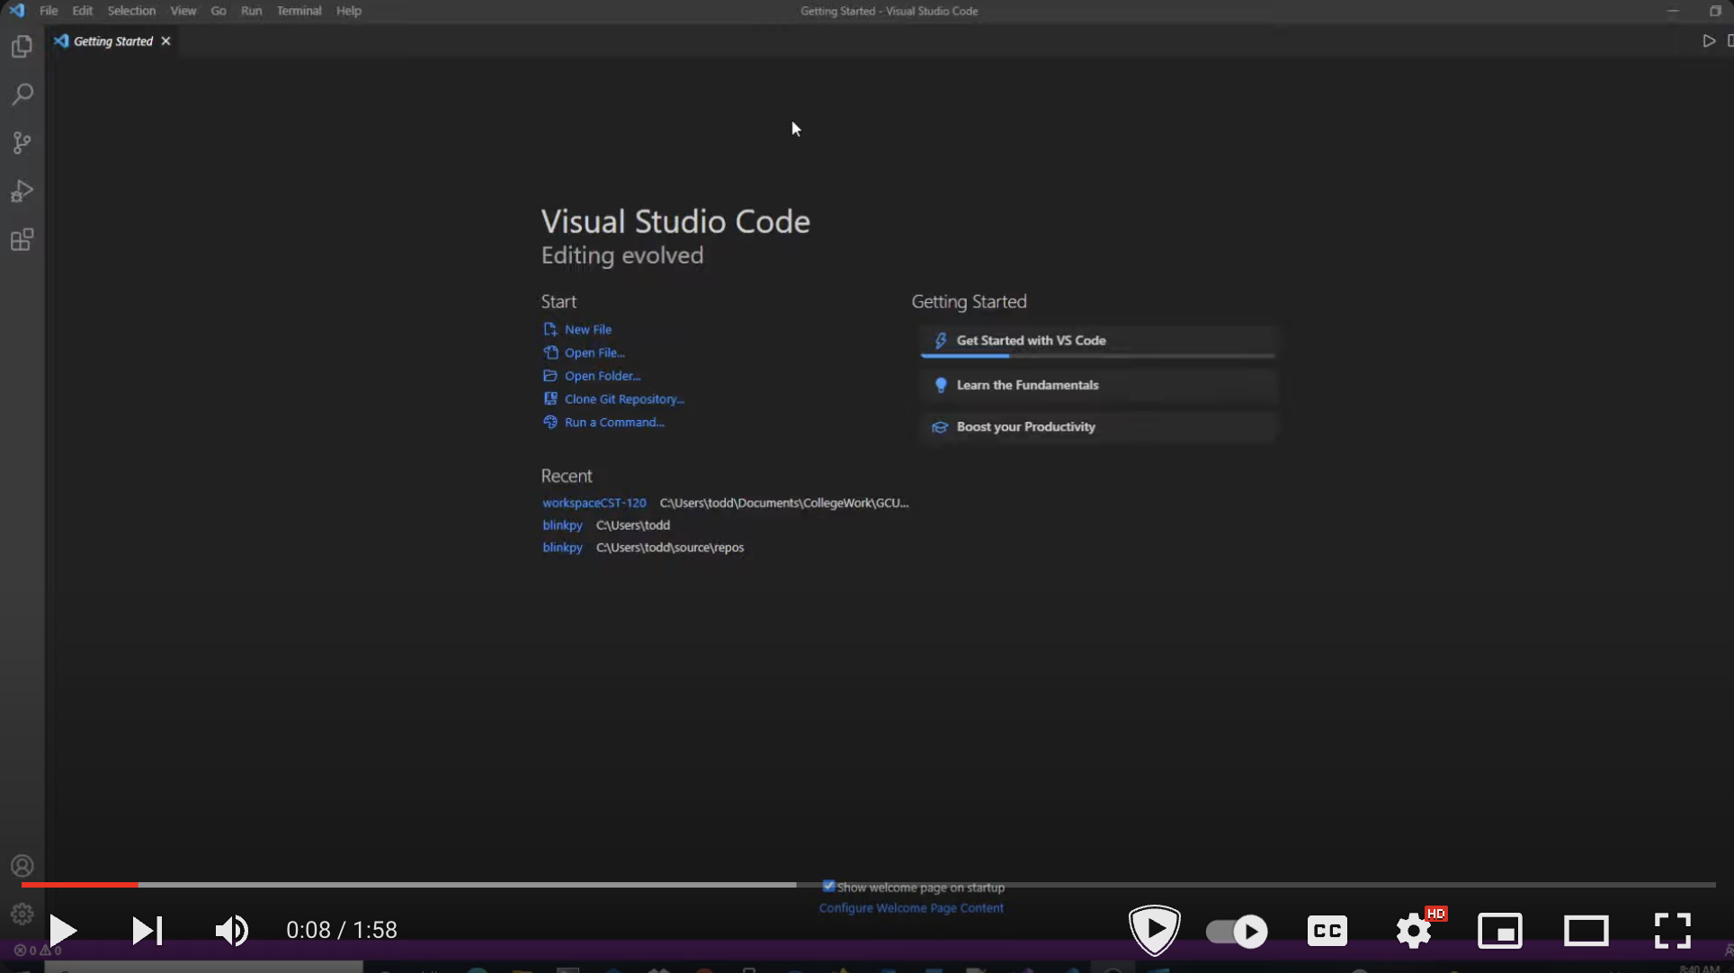
Task: Select the Explorer icon in activity bar
Action: (x=22, y=43)
